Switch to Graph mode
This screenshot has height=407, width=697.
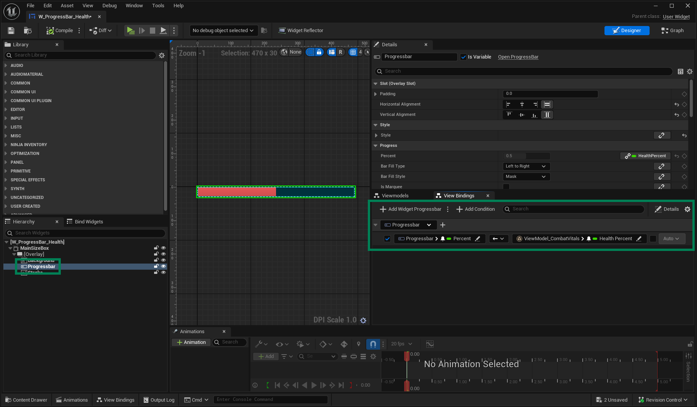pyautogui.click(x=672, y=31)
